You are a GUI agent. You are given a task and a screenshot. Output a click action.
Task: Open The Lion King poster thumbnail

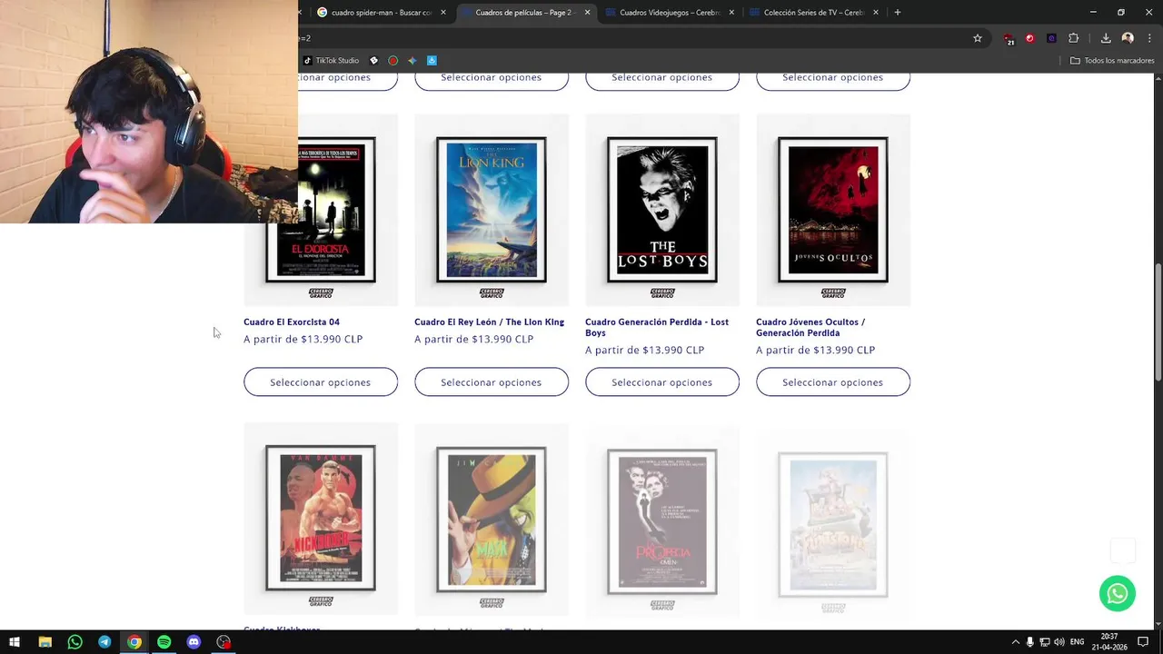(492, 210)
